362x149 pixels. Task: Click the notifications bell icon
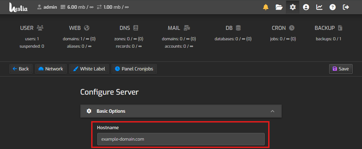coord(266,7)
